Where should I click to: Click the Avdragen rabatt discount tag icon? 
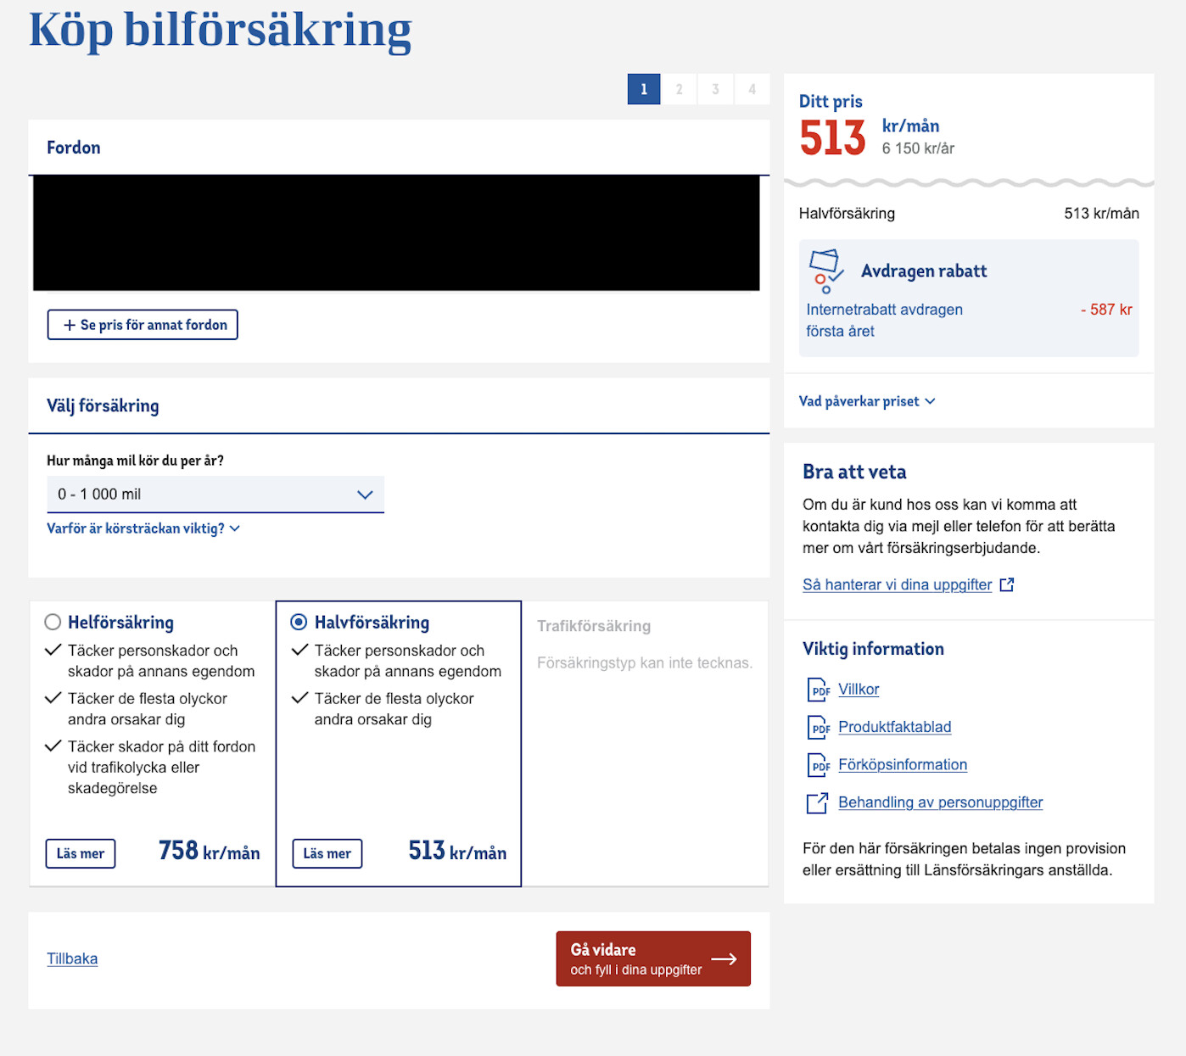pos(825,271)
